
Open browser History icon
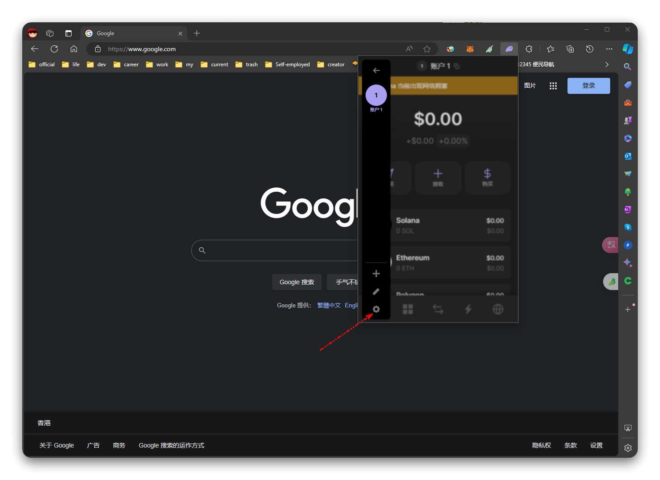click(590, 49)
